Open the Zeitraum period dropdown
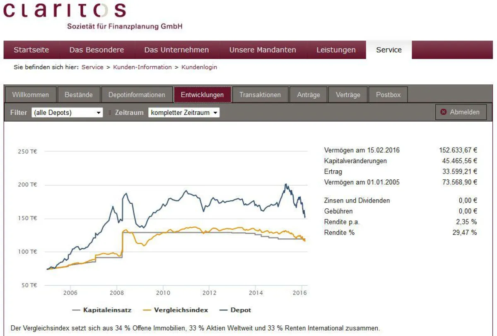This screenshot has height=336, width=497. tap(184, 112)
